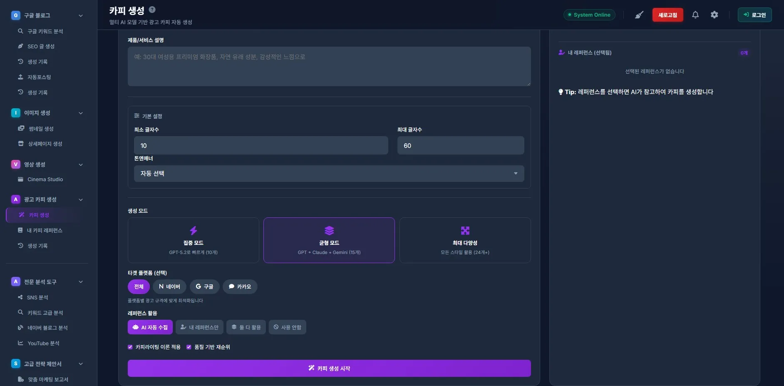Click the 이미지 생성 I badge icon
Viewport: 784px width, 386px height.
click(x=16, y=113)
